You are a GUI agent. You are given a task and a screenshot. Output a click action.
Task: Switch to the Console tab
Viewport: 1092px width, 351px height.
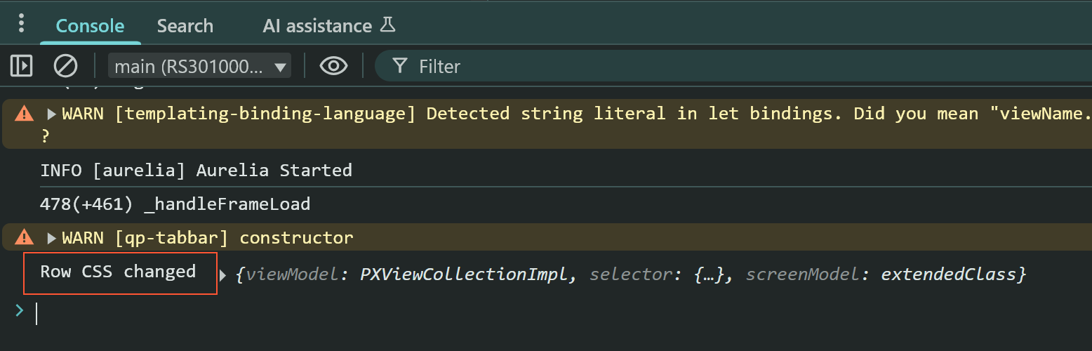(x=90, y=26)
